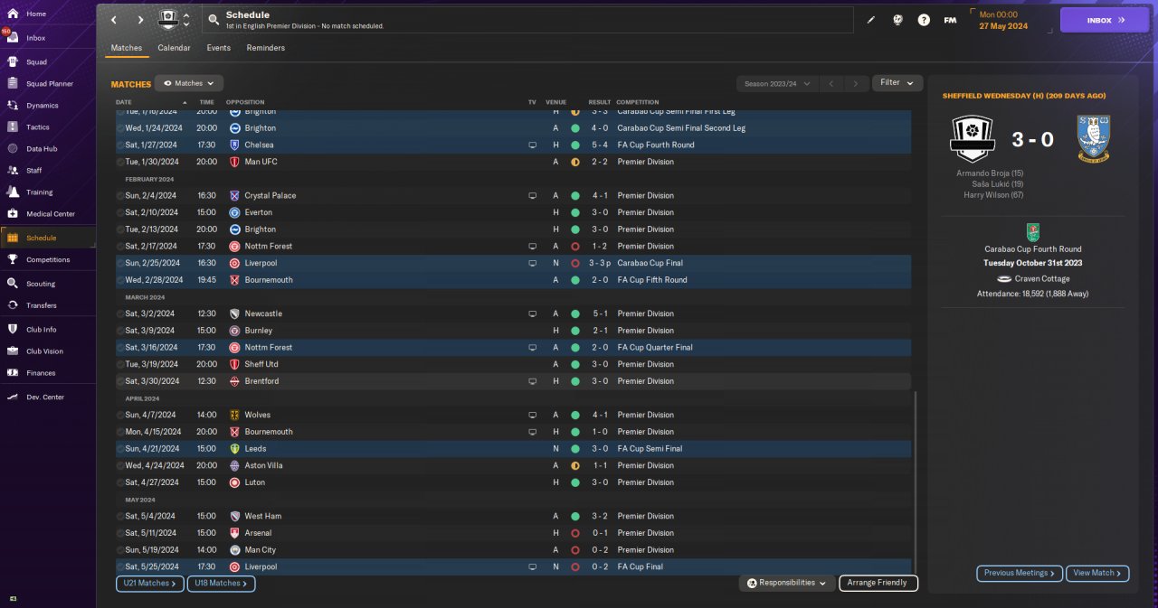Open the Squad sidebar icon
The image size is (1158, 608).
(x=13, y=62)
